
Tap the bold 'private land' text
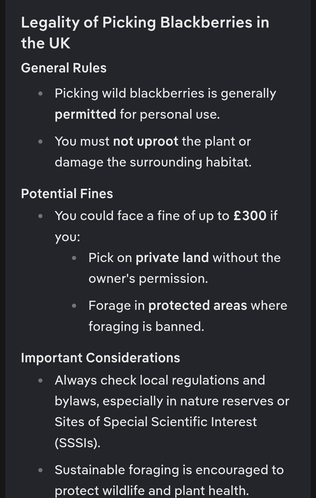pos(172,258)
